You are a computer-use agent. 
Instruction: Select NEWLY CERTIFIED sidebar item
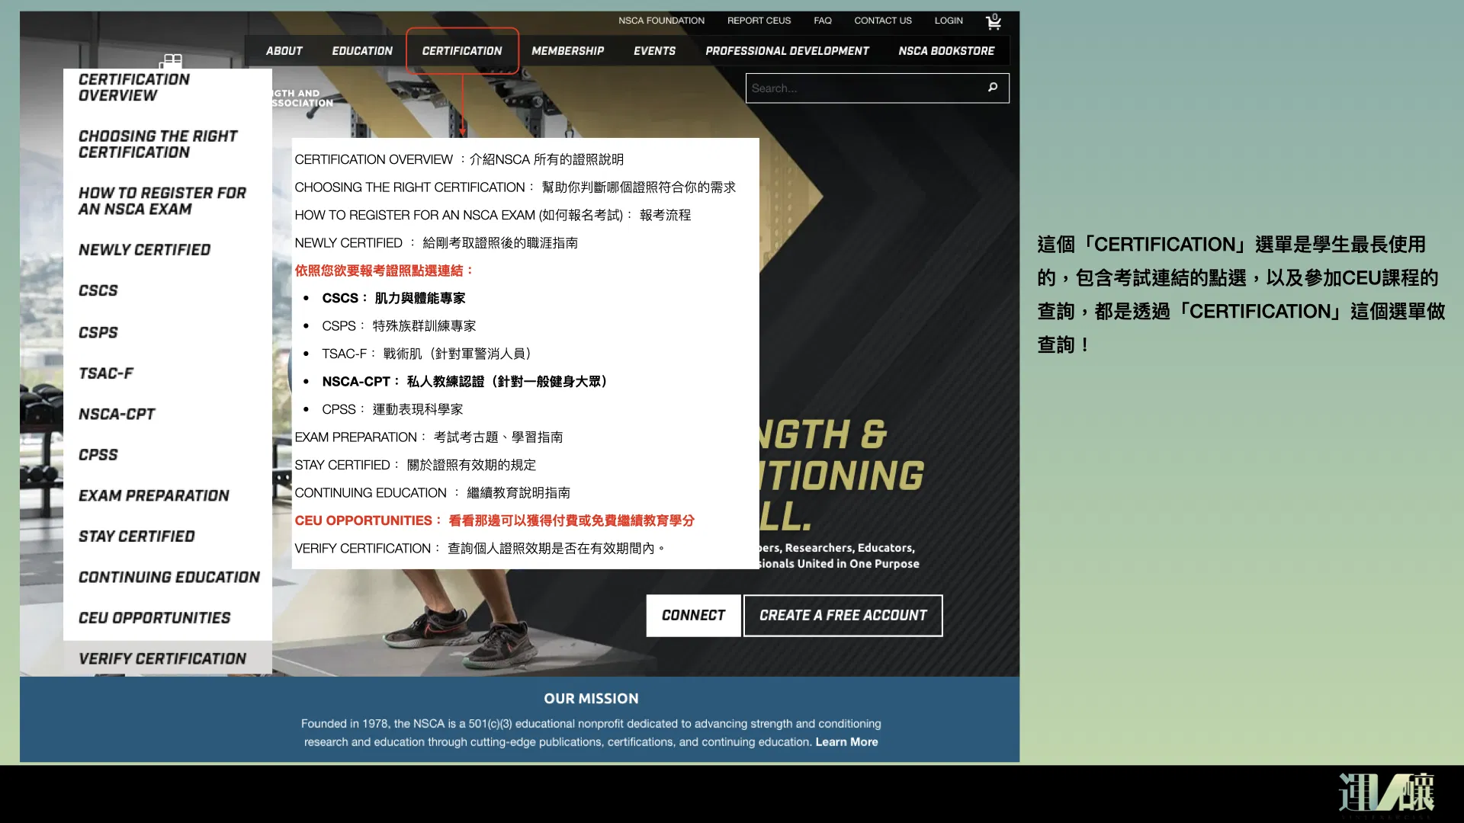145,250
